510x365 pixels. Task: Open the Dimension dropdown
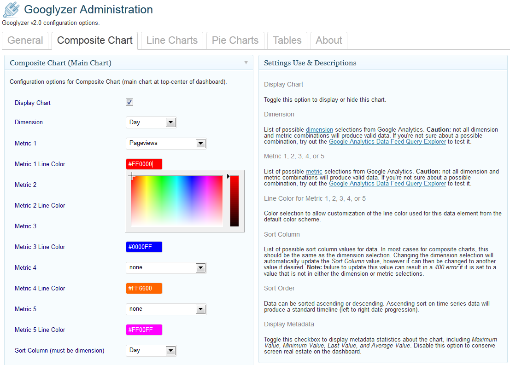(151, 122)
